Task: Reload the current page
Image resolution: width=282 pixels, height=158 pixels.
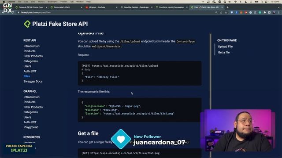Action: (12, 13)
